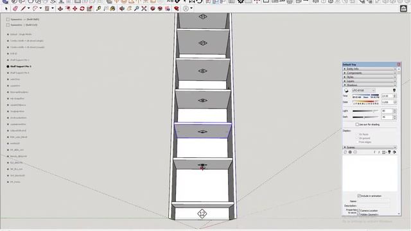This screenshot has width=411, height=231.
Task: Select the Rectangle shape tool
Action: tap(47, 8)
